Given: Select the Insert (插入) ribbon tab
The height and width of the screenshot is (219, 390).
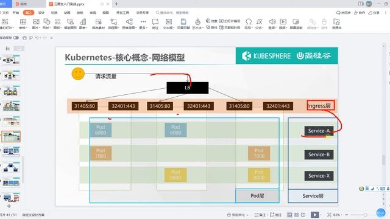Looking at the screenshot, I should (x=29, y=13).
